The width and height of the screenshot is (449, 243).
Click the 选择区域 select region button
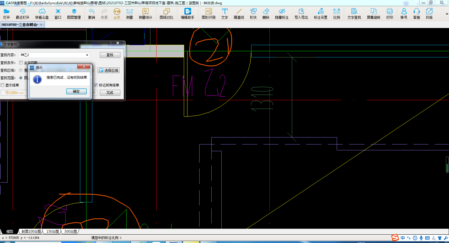point(109,70)
